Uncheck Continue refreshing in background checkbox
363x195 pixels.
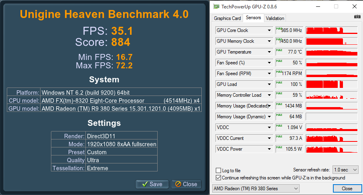[x=218, y=178]
